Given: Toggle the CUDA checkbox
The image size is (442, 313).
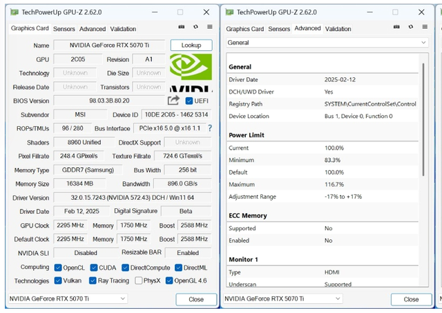Looking at the screenshot, I should (x=94, y=267).
